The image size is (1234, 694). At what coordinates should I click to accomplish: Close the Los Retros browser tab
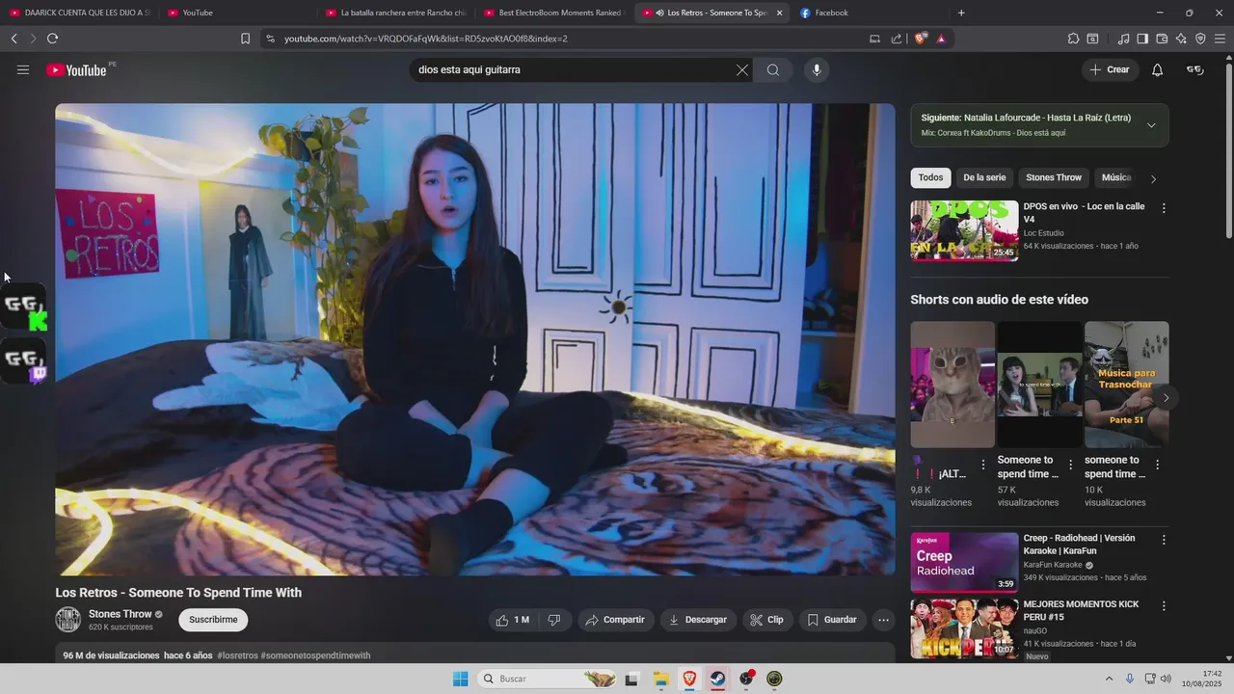pyautogui.click(x=779, y=13)
